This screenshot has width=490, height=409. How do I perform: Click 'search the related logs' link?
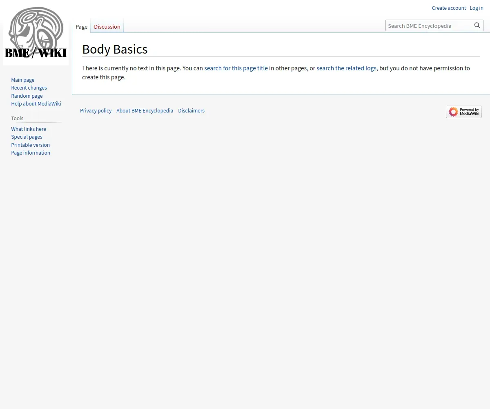346,68
